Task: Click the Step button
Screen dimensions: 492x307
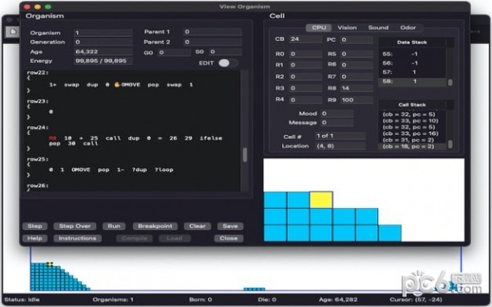Action: point(34,226)
